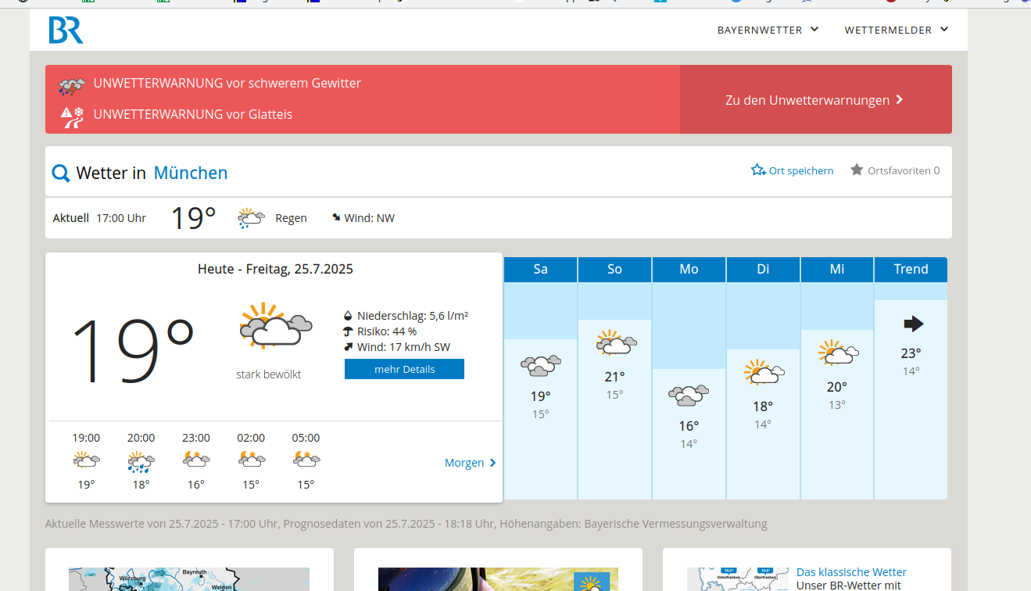Image resolution: width=1031 pixels, height=591 pixels.
Task: Go to Morgen forecast via chevron
Action: pos(492,463)
